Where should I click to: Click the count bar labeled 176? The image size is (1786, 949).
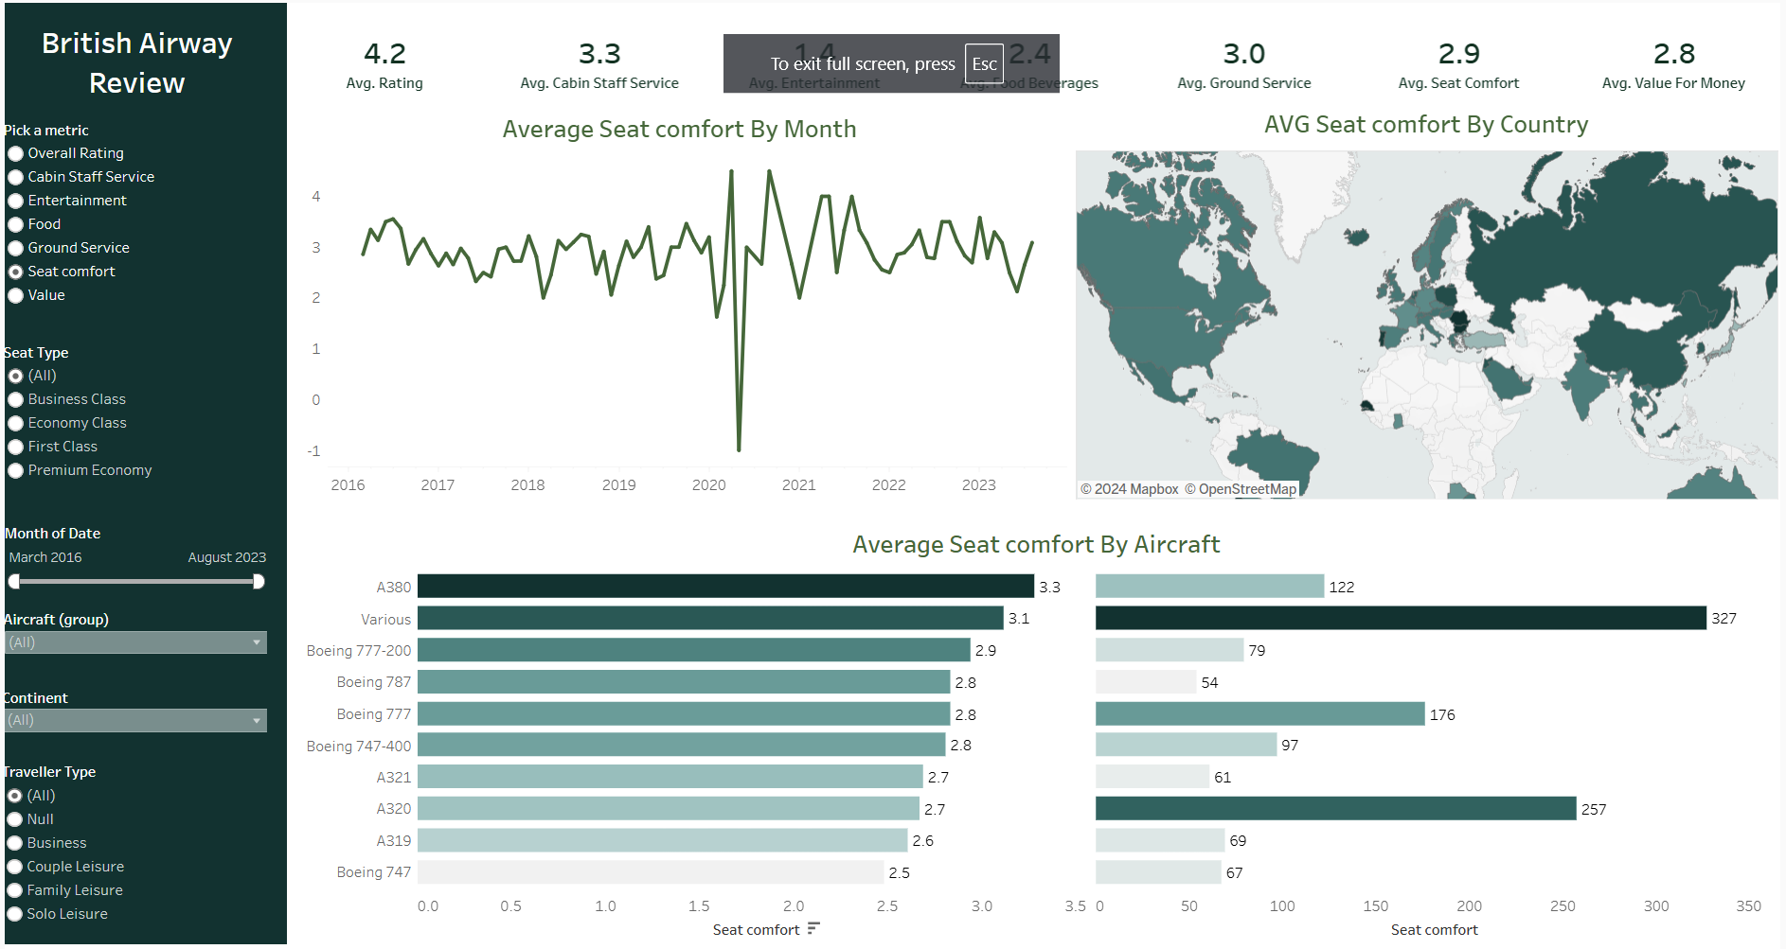point(1260,714)
